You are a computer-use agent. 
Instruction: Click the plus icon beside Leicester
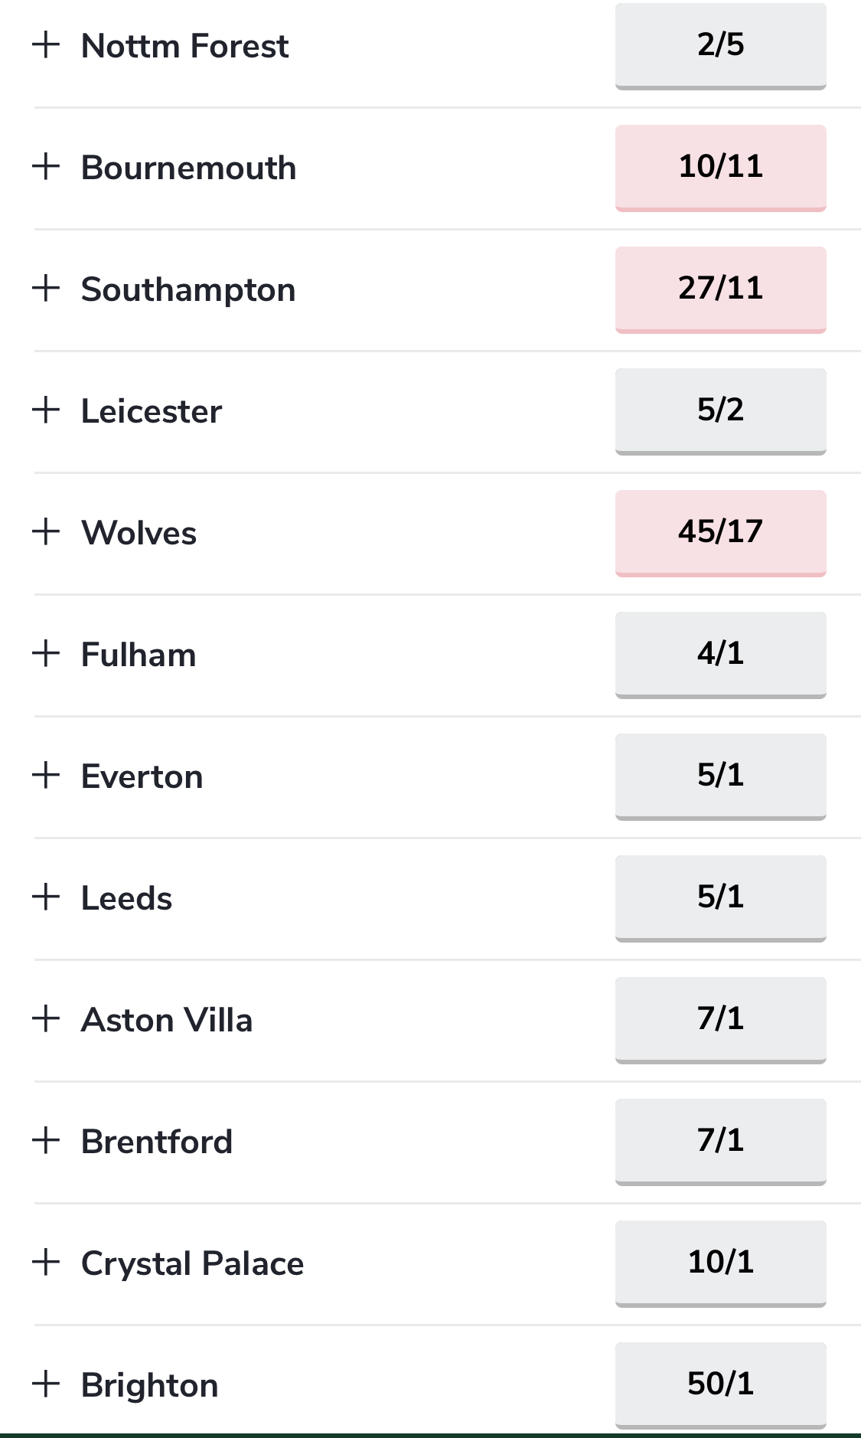coord(46,410)
